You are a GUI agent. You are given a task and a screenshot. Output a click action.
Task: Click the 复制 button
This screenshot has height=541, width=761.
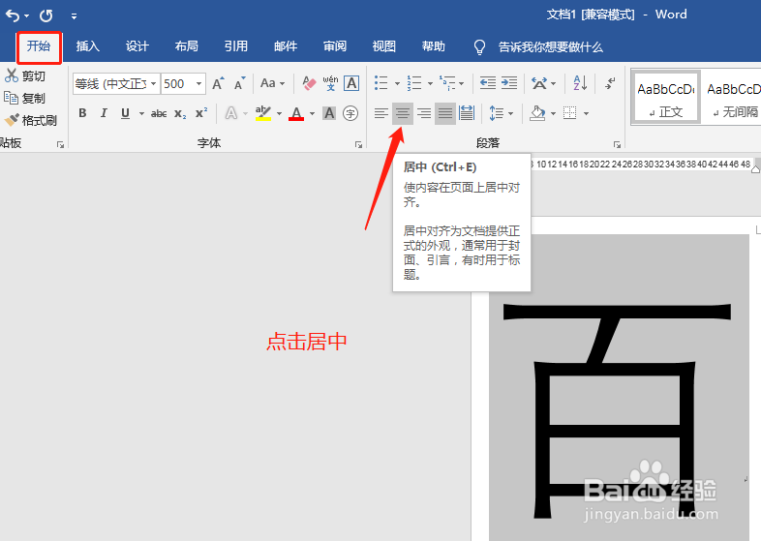coord(25,98)
